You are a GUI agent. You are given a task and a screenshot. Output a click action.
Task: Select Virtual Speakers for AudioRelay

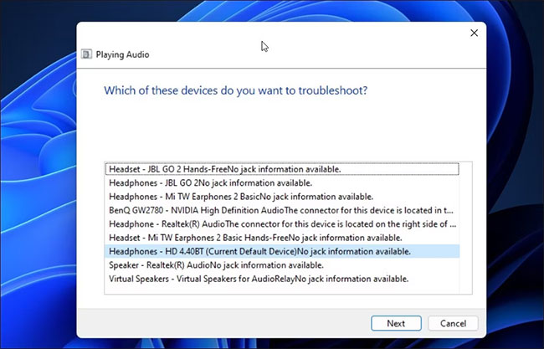(x=259, y=277)
